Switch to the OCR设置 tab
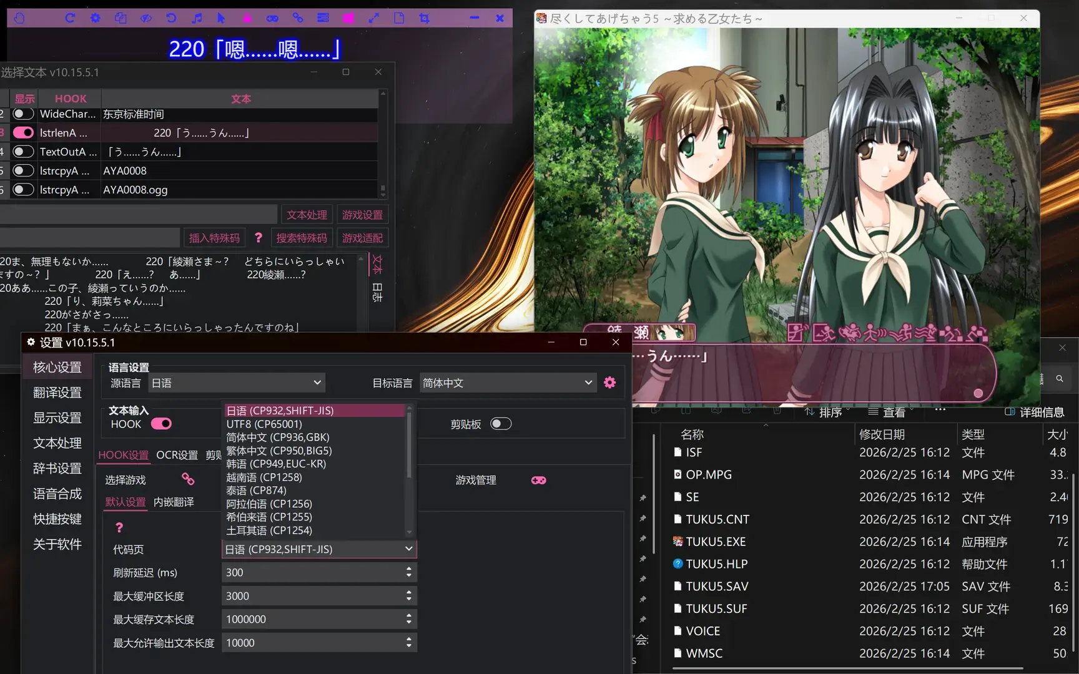The width and height of the screenshot is (1079, 674). (x=177, y=455)
